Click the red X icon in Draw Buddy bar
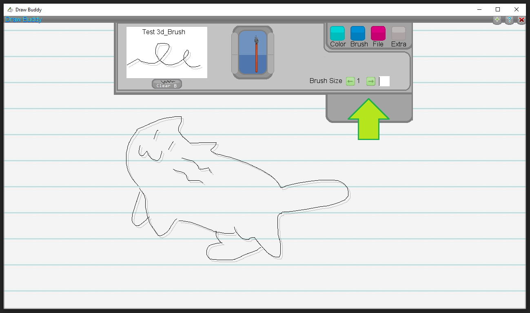Screen dimensions: 530x313 pyautogui.click(x=521, y=20)
